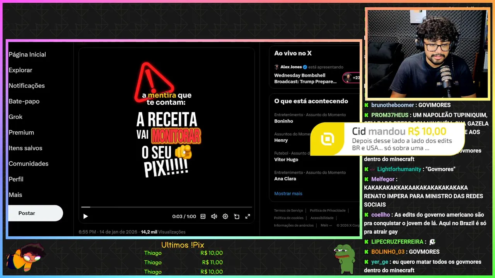Open picture-in-picture mode for the video
The width and height of the screenshot is (495, 278).
[x=237, y=217]
